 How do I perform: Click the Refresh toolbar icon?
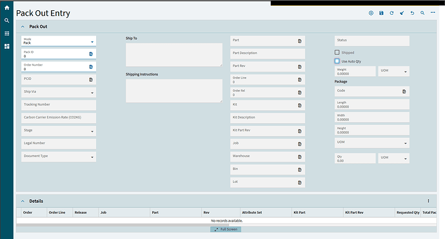[x=391, y=13]
